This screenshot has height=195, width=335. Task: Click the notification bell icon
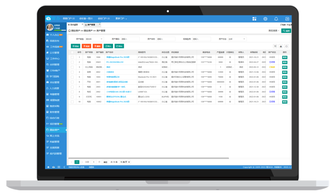(276, 19)
